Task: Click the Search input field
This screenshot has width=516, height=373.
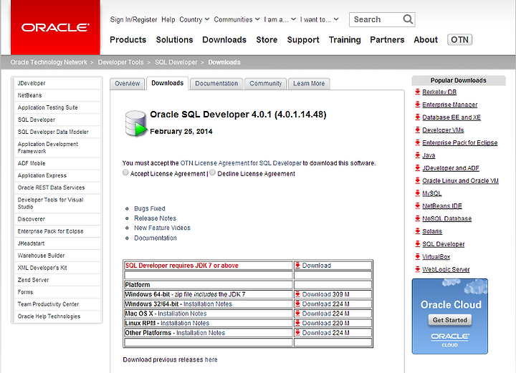Action: coord(377,19)
